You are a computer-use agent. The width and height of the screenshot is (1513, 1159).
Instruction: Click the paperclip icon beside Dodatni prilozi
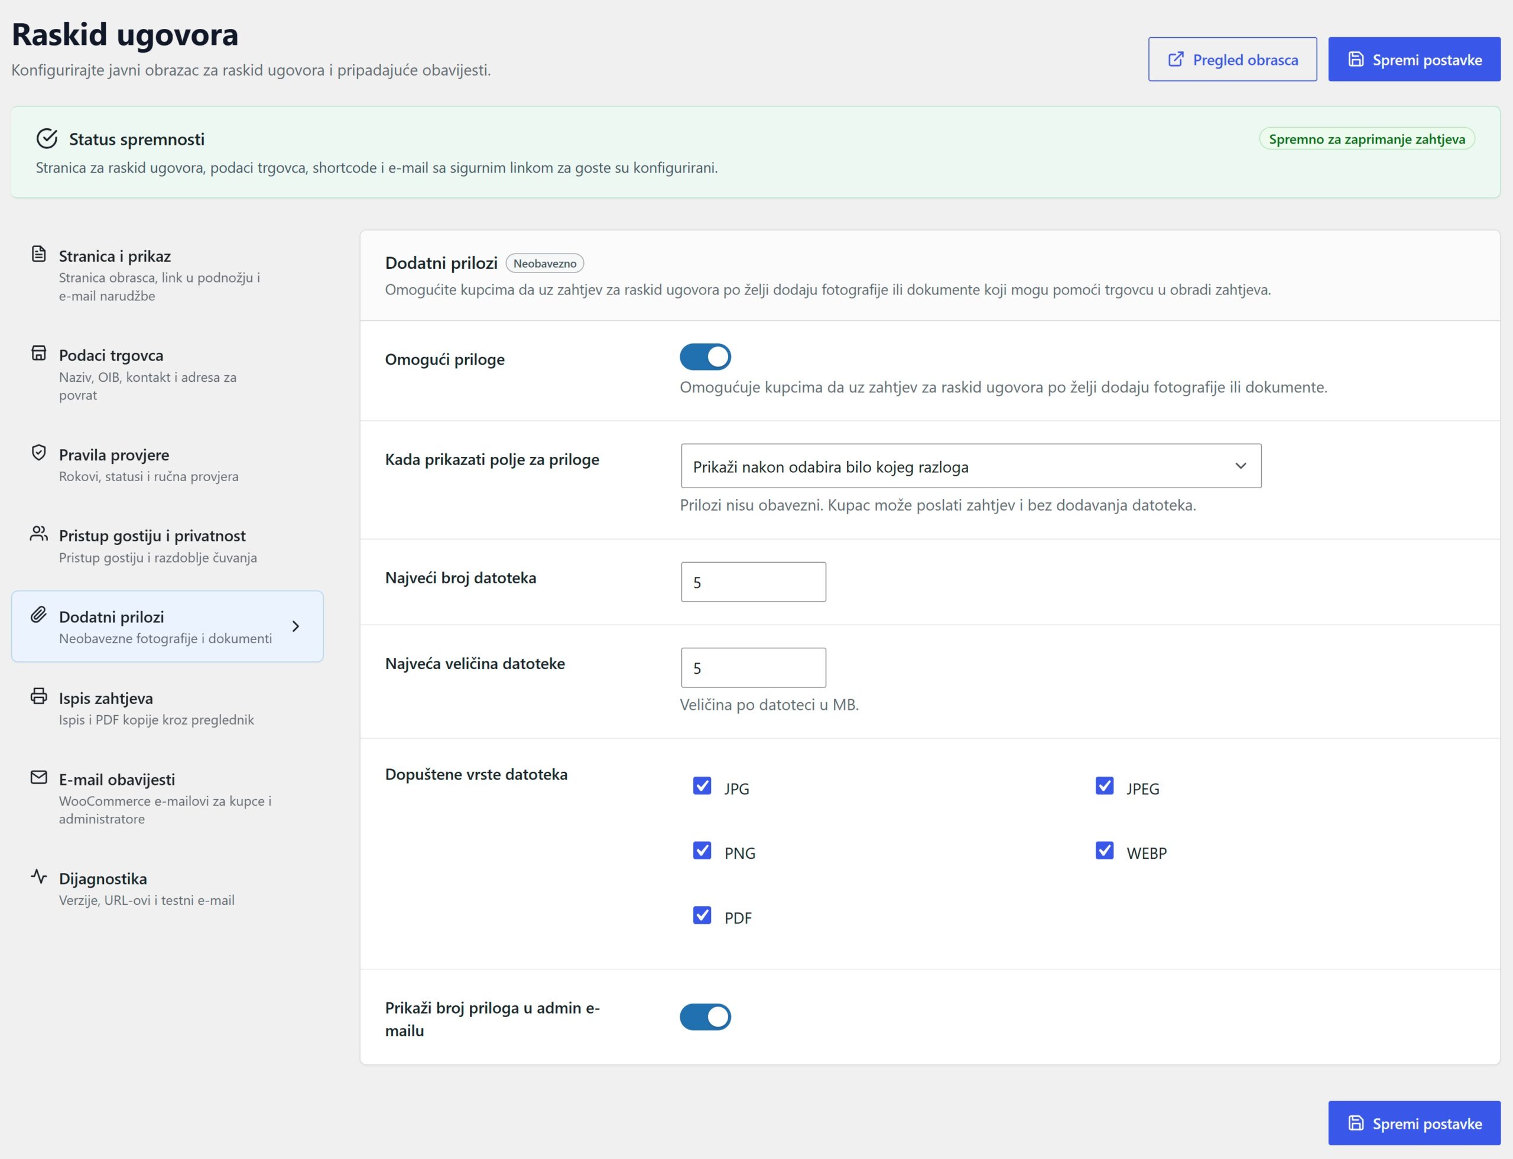(x=38, y=615)
